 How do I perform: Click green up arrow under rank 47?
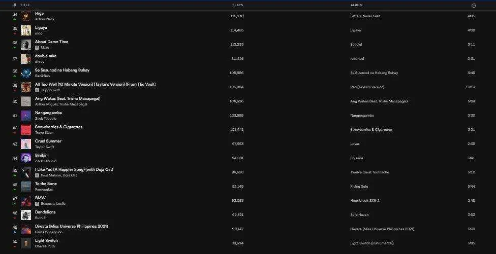click(15, 204)
